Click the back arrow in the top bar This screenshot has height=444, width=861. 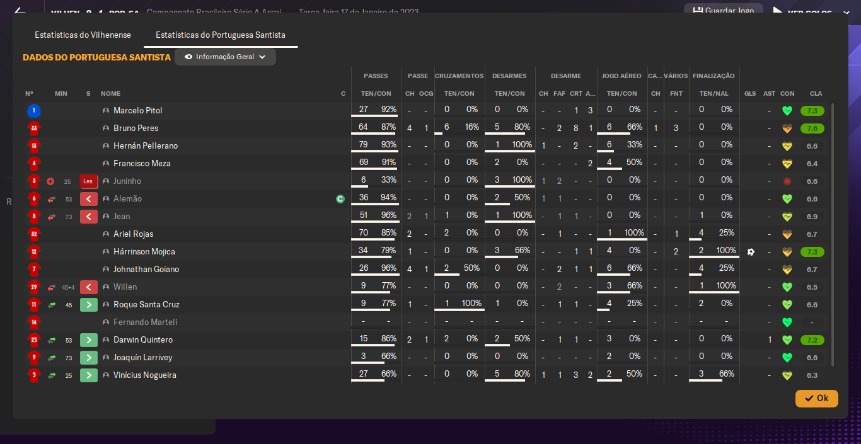click(x=20, y=10)
